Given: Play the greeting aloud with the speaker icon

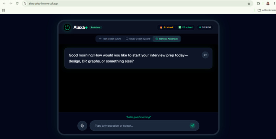Looking at the screenshot, I should (205, 55).
